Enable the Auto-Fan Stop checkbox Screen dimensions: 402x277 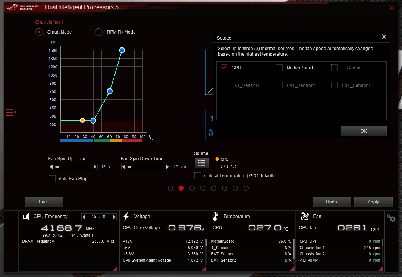pyautogui.click(x=52, y=179)
